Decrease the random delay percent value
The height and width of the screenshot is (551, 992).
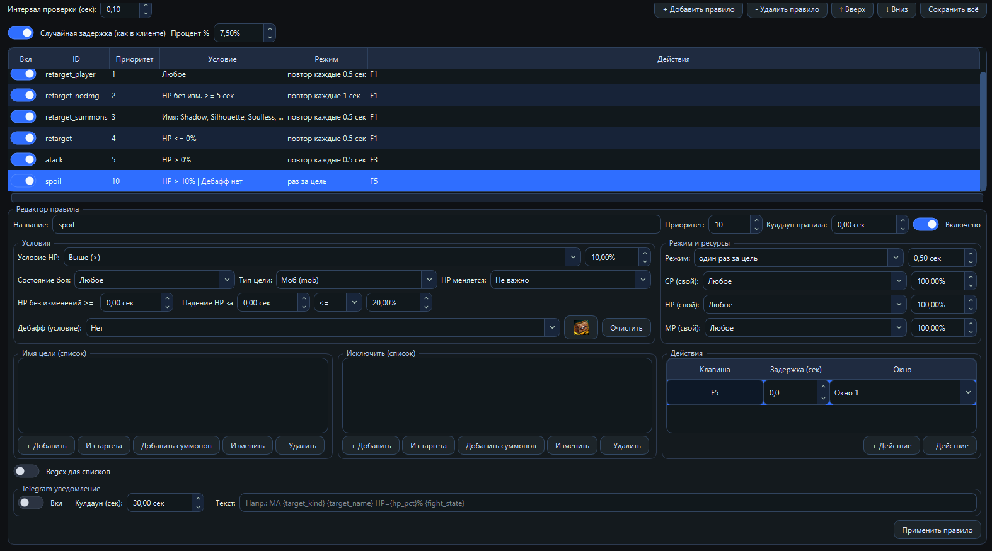[x=270, y=37]
